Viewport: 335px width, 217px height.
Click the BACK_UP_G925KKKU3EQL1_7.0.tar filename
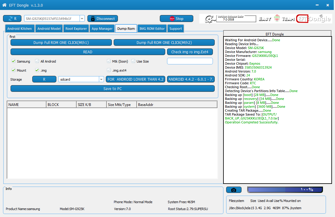pos(251,118)
